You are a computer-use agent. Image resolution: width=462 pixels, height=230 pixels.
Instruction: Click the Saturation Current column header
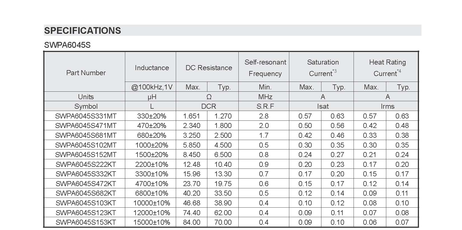[x=323, y=68]
